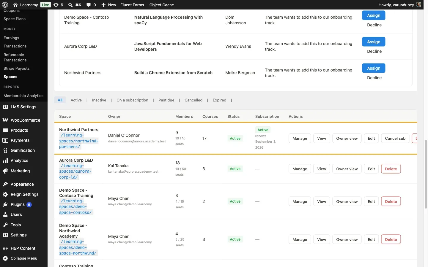Viewport: 428px width, 267px height.
Task: Open the Learnomy site home icon
Action: [15, 5]
